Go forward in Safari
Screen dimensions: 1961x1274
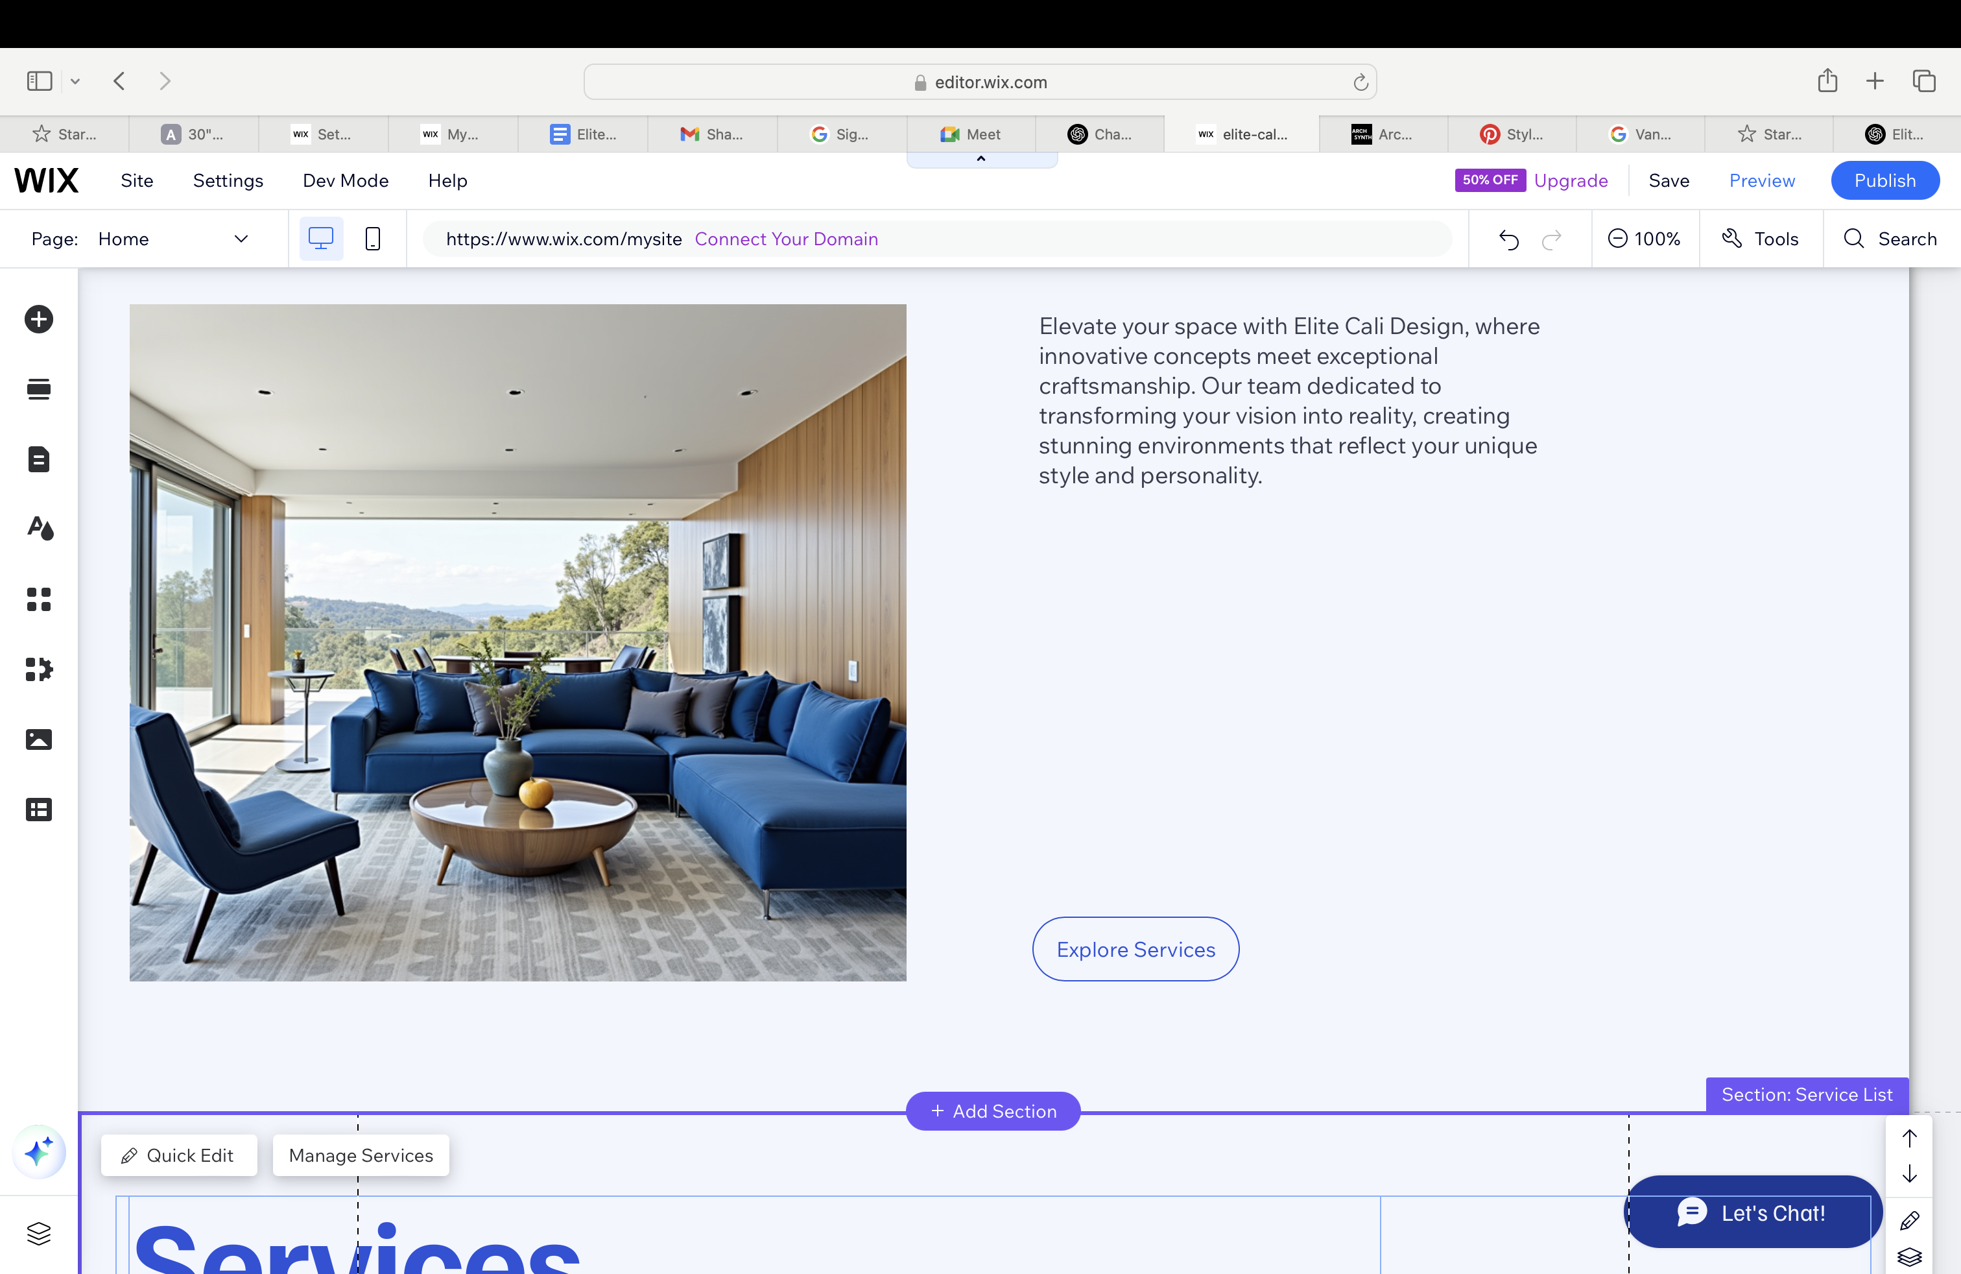(165, 80)
